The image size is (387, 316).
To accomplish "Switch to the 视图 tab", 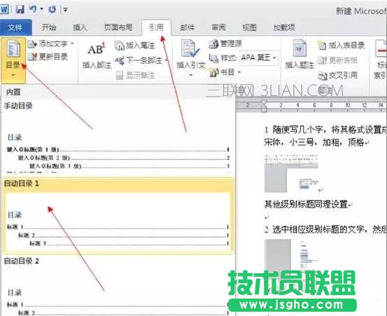I will [x=249, y=27].
